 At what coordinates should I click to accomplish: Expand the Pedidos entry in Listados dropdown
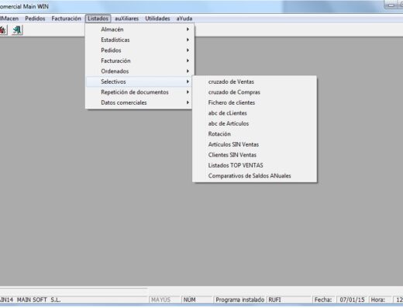[x=139, y=50]
